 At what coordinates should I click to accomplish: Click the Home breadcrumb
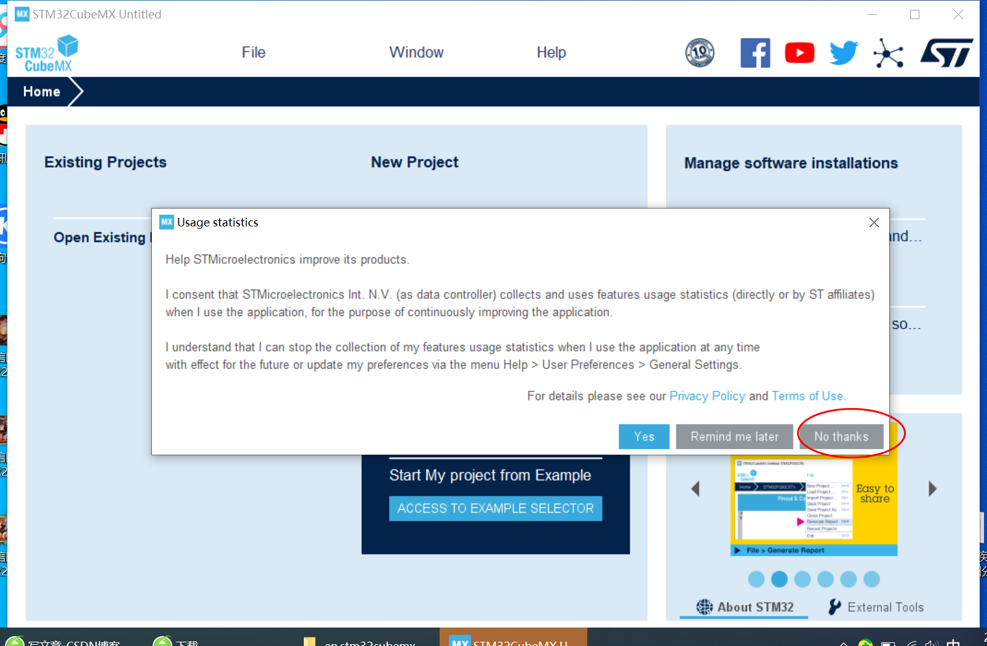tap(42, 92)
